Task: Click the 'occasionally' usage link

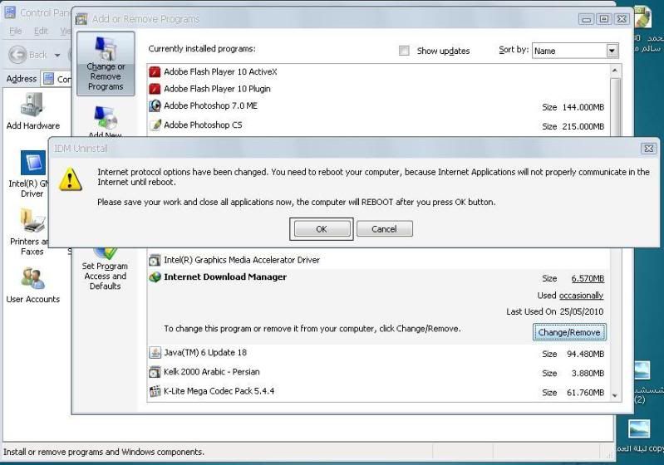Action: pos(581,296)
